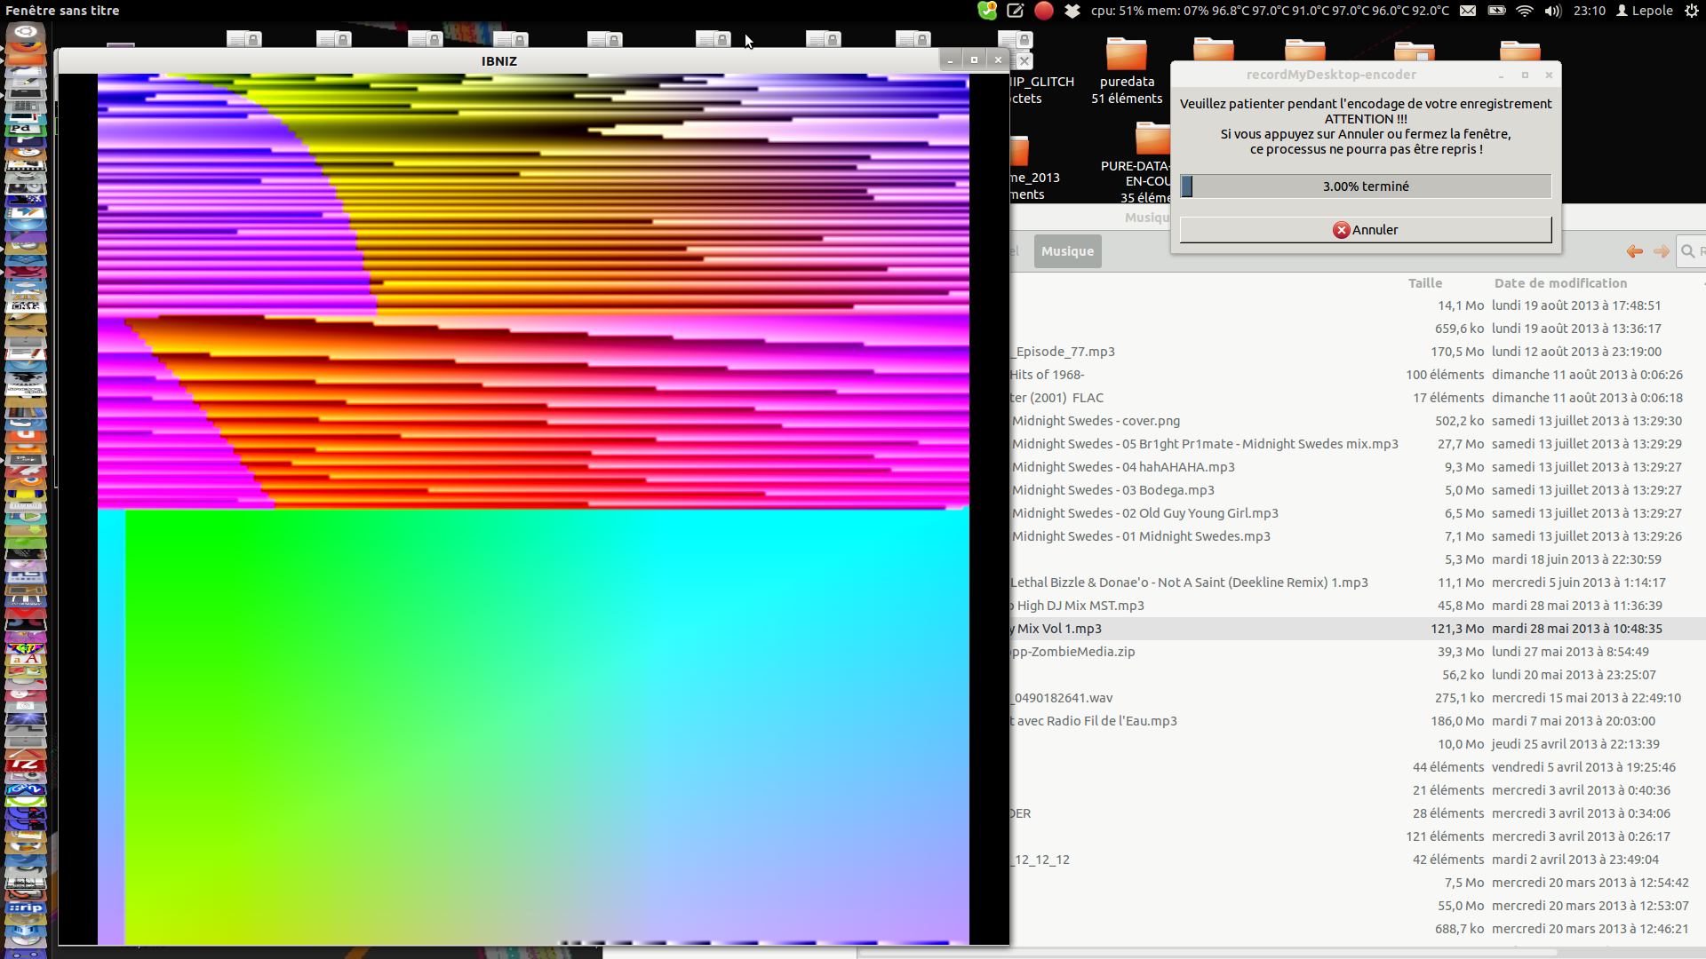Go back with the orange left arrow
This screenshot has width=1706, height=959.
1634,251
